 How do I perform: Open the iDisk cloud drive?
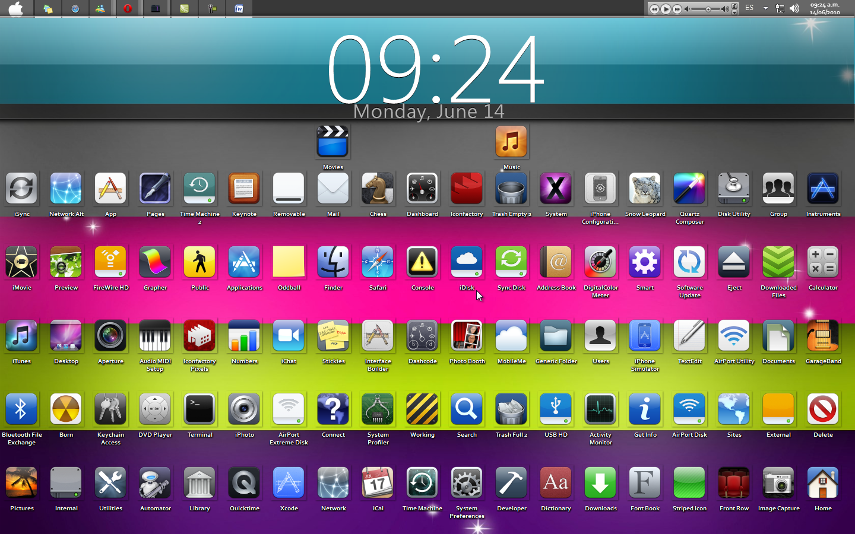point(467,262)
